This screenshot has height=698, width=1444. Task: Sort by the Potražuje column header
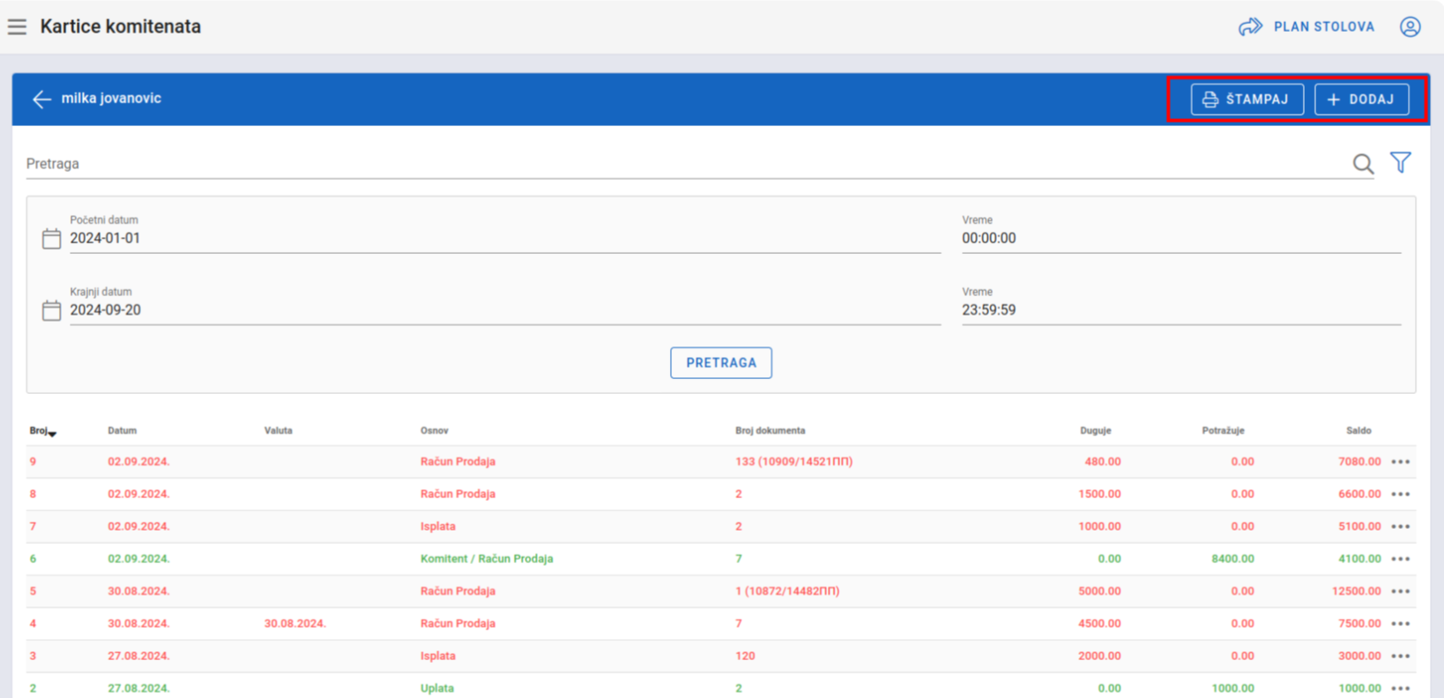coord(1223,431)
